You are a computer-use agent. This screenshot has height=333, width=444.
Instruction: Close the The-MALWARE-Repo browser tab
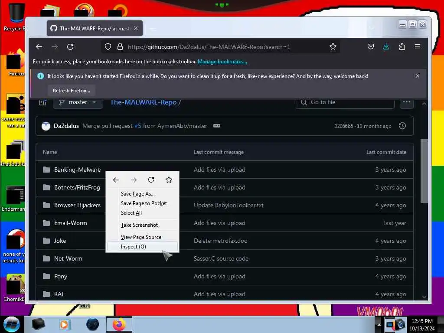[x=136, y=28]
